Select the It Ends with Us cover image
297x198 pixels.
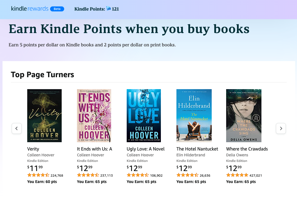(94, 116)
